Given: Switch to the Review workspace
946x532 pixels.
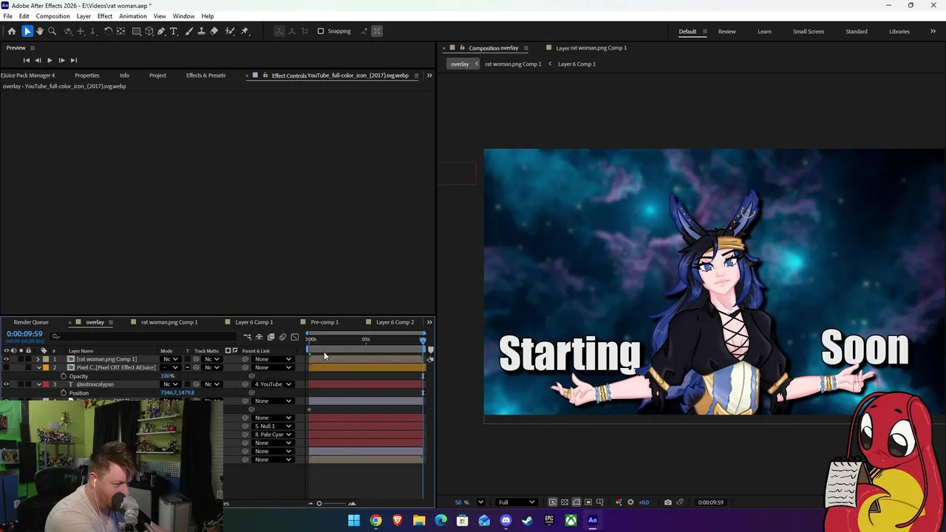Looking at the screenshot, I should click(726, 32).
